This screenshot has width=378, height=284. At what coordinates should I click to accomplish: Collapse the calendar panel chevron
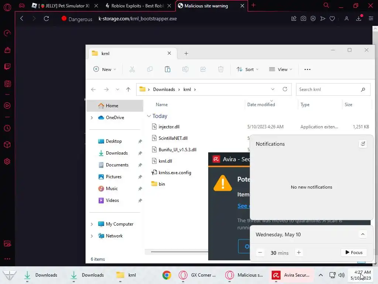[363, 234]
